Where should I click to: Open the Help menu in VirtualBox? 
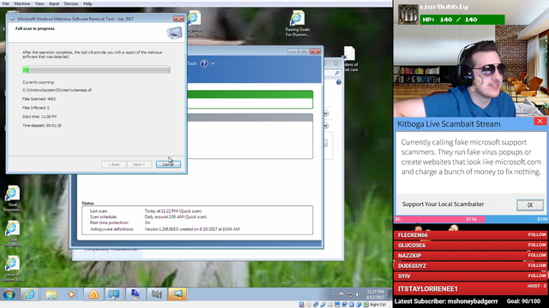tap(87, 3)
